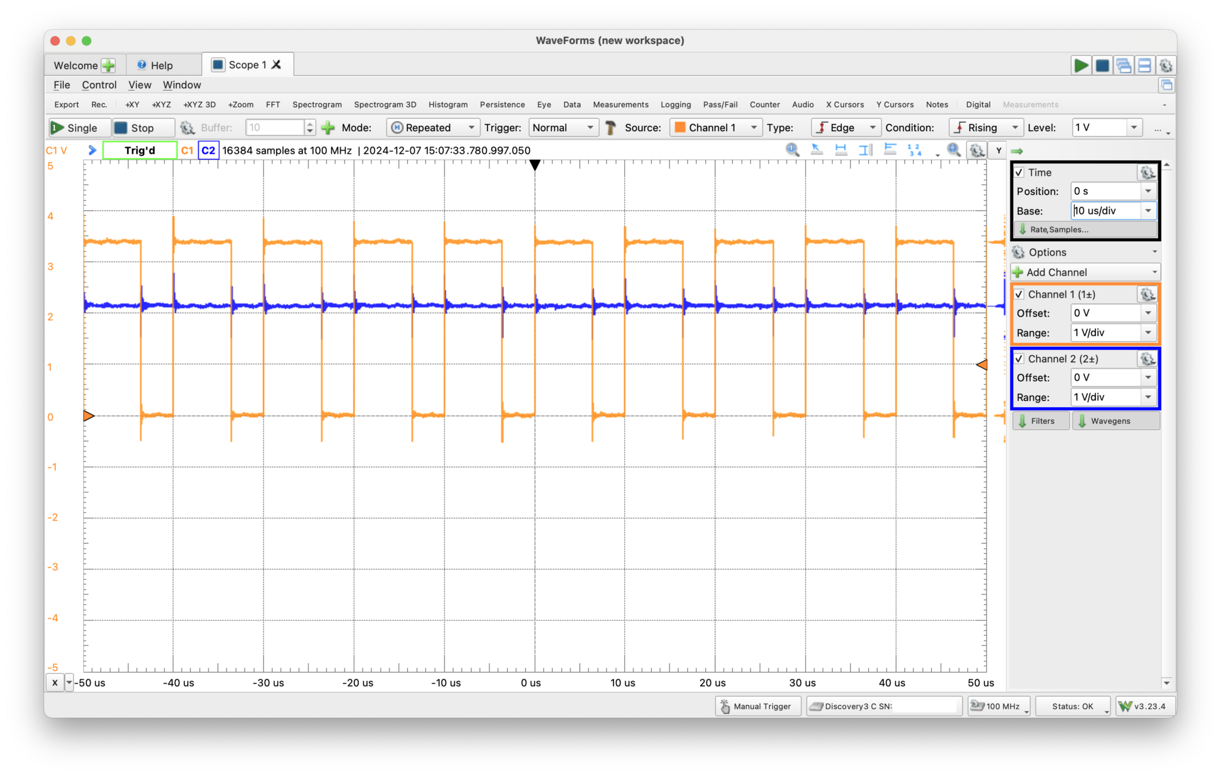The width and height of the screenshot is (1221, 776).
Task: Uncheck the Channel 2 checkbox
Action: (x=1019, y=359)
